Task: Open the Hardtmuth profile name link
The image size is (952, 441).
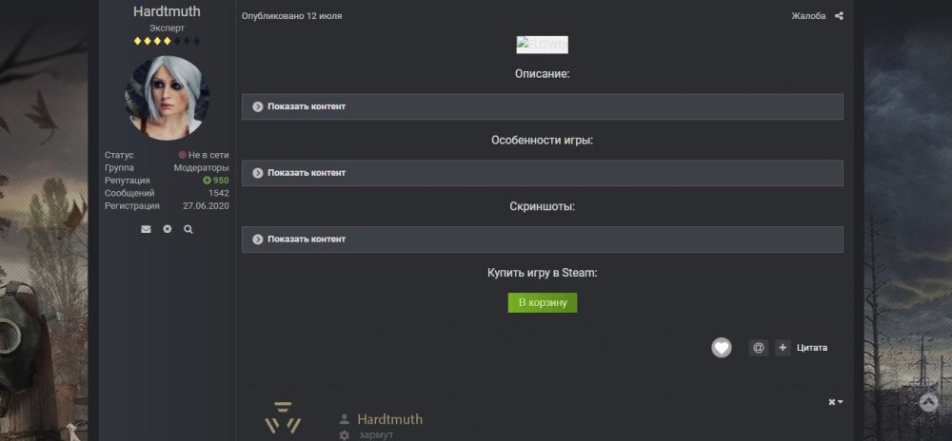Action: click(x=167, y=11)
